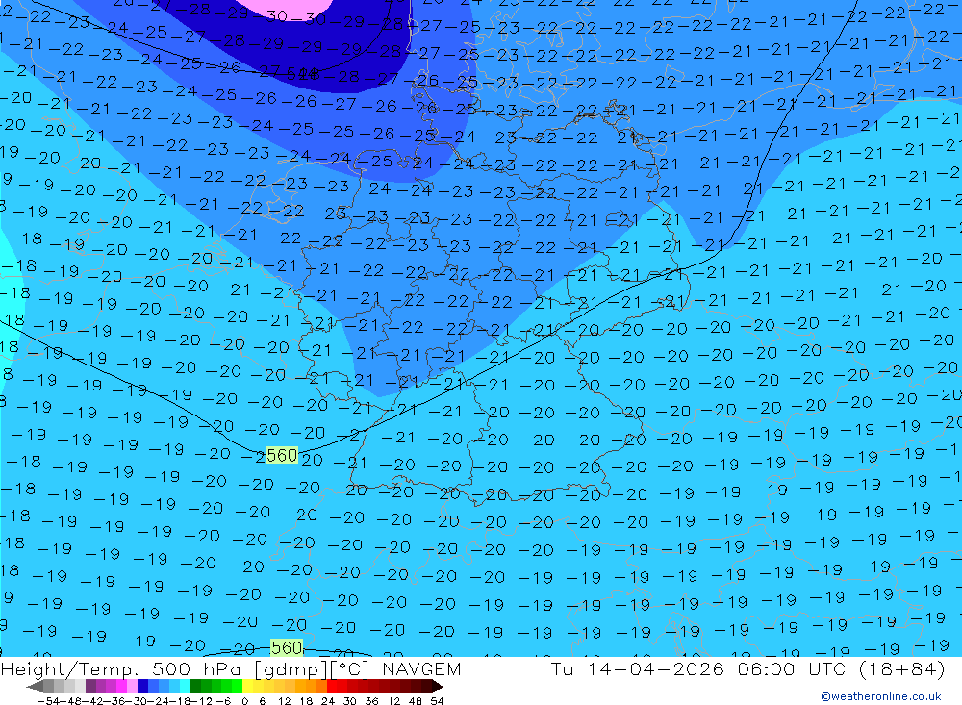
Task: Click the -54 value in the legend scale
Action: [x=48, y=701]
